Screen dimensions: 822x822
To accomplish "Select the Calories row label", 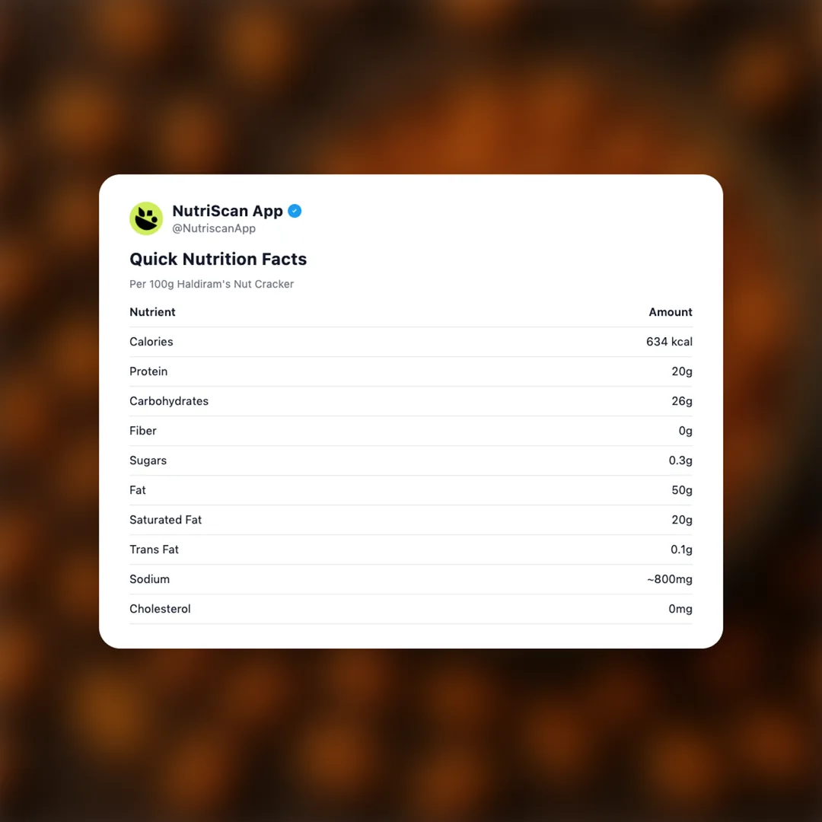I will [x=151, y=342].
